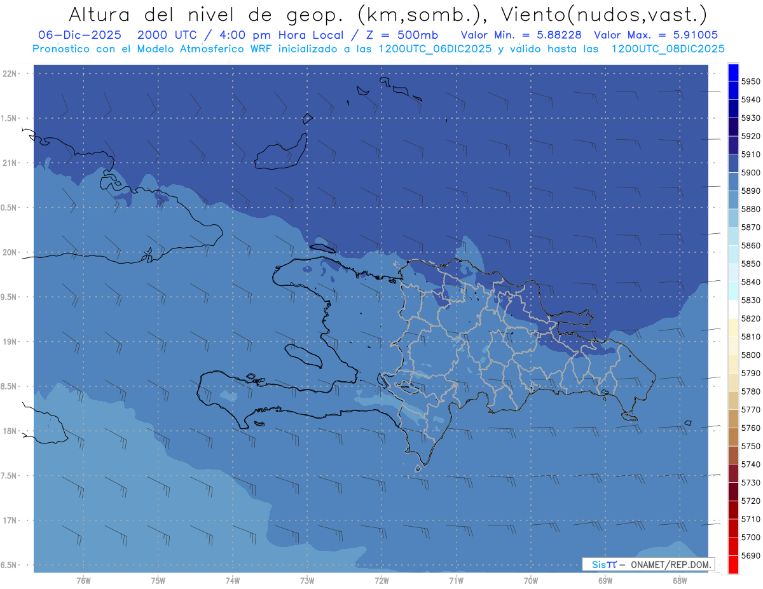763x589 pixels.
Task: Click the 21N latitude label
Action: pyautogui.click(x=9, y=163)
